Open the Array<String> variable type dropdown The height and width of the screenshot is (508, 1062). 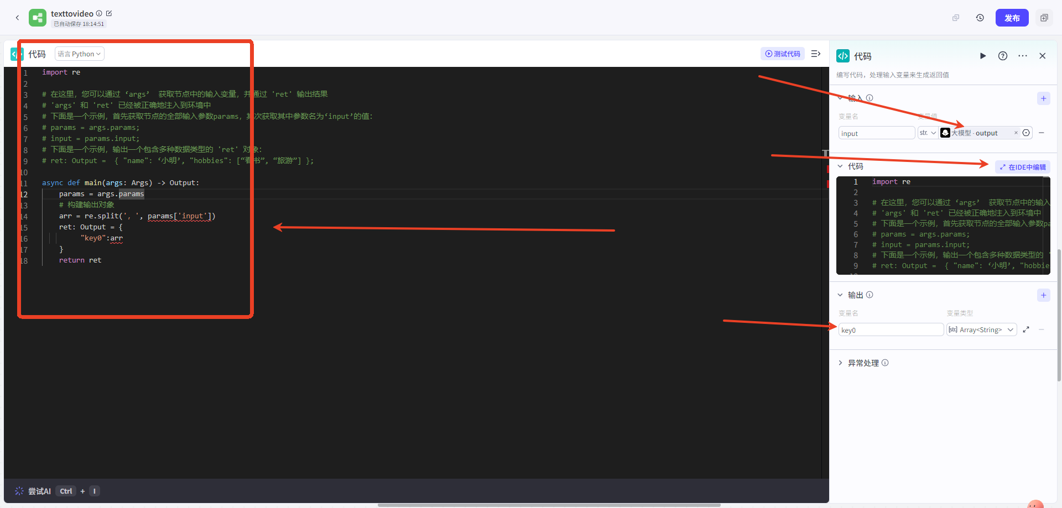[x=981, y=329]
